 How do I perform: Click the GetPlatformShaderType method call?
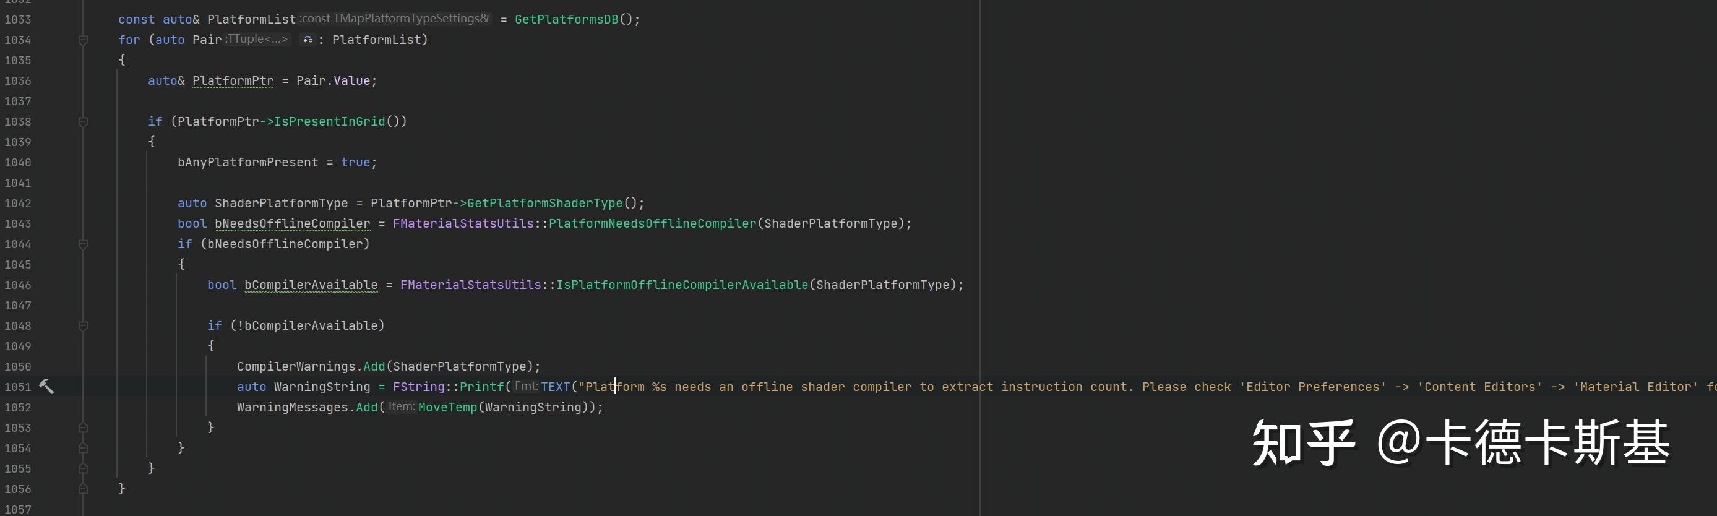coord(544,203)
